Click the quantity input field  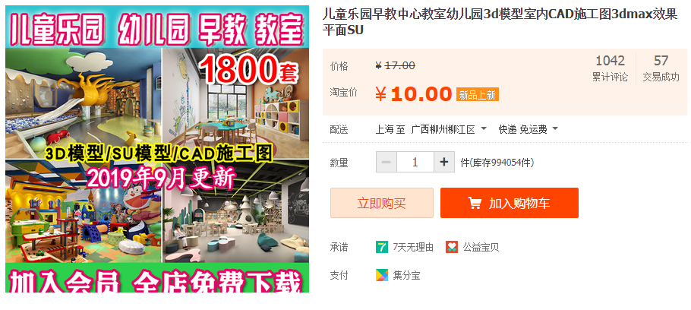(x=415, y=163)
